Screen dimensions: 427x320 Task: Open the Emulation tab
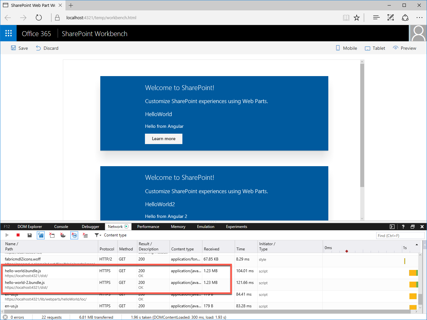coord(206,227)
